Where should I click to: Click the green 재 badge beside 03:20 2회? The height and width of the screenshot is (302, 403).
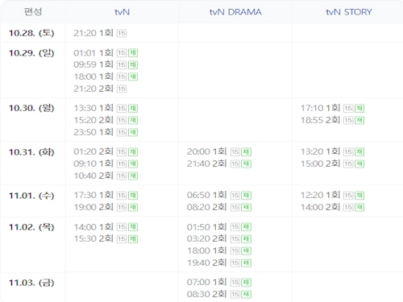click(x=246, y=239)
